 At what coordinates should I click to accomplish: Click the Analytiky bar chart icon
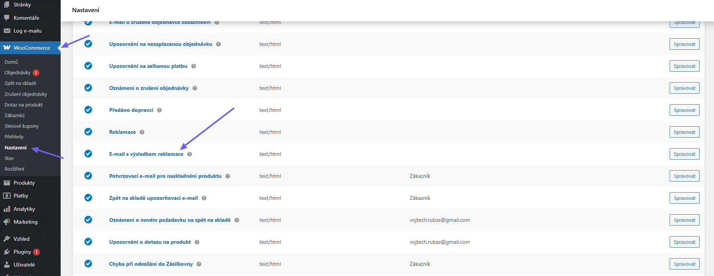click(7, 209)
